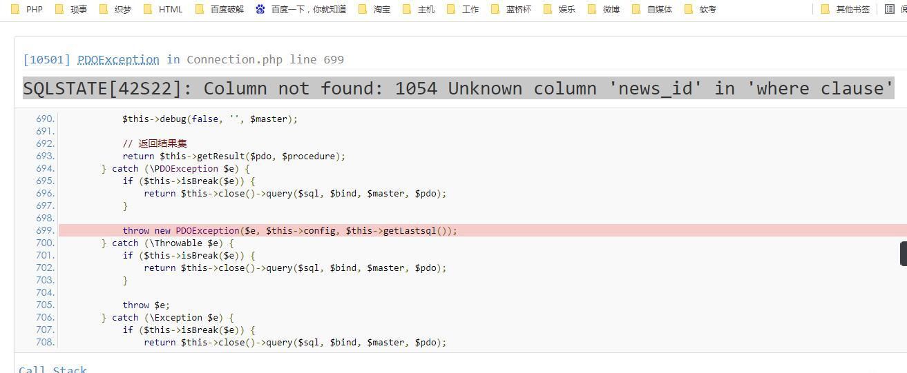Image resolution: width=907 pixels, height=373 pixels.
Task: Click 'return $this->getResult($pdo, $procedure);' line
Action: click(233, 156)
